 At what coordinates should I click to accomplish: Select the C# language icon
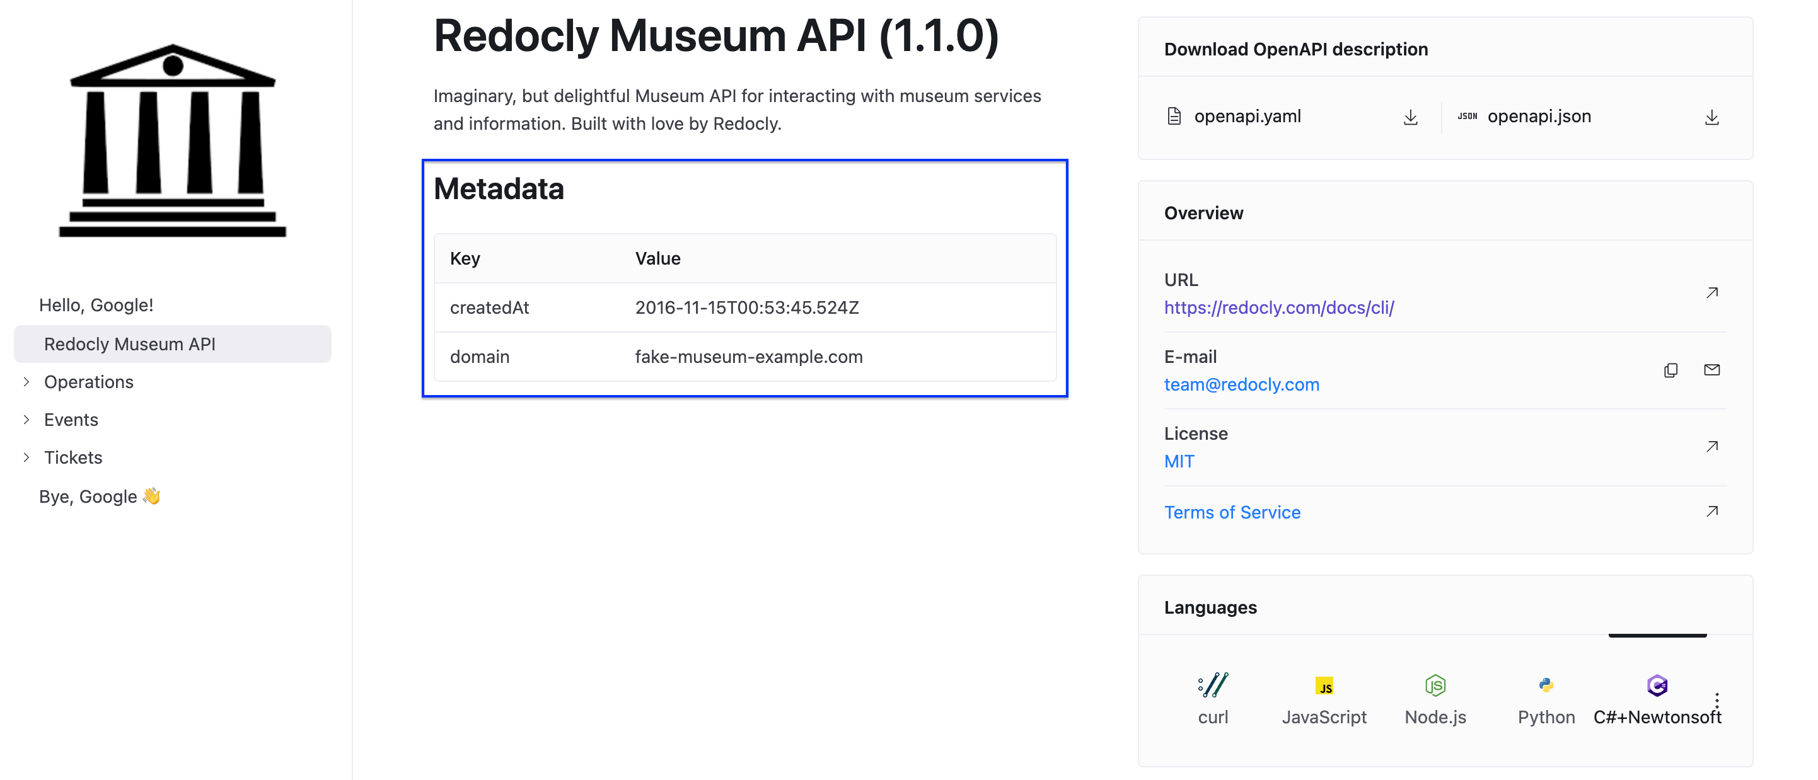click(x=1657, y=685)
